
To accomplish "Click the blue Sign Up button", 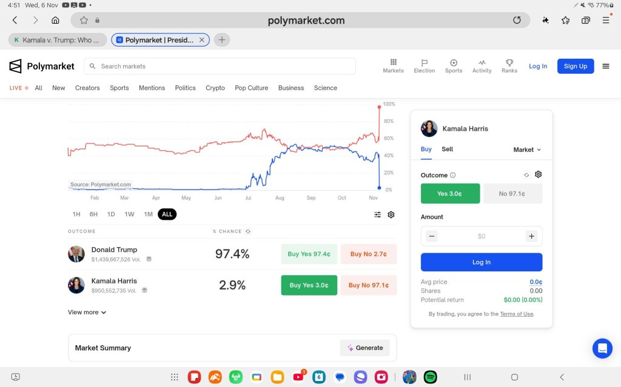I will tap(576, 66).
